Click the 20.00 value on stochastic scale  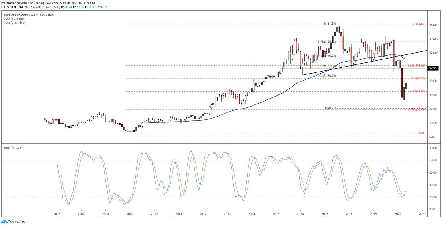click(433, 197)
